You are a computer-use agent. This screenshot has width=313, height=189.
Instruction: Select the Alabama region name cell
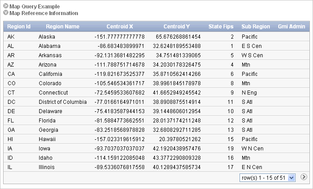49,46
